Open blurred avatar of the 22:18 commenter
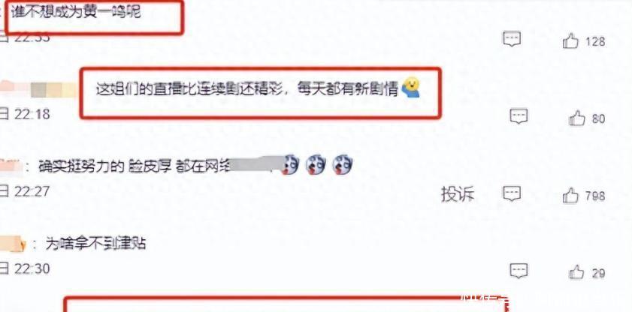 pos(38,89)
